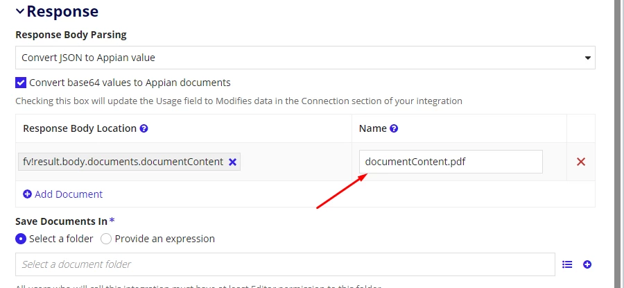Click the vertical scrollbar on the right
The width and height of the screenshot is (624, 288).
618,144
